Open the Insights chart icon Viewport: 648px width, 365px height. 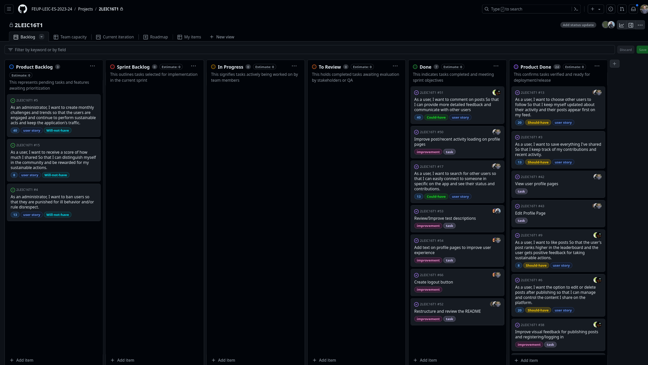622,25
